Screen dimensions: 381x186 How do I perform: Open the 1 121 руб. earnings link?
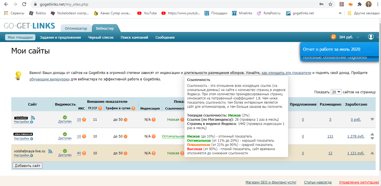[x=356, y=153]
